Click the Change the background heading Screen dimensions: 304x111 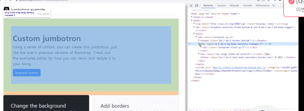click(x=39, y=106)
